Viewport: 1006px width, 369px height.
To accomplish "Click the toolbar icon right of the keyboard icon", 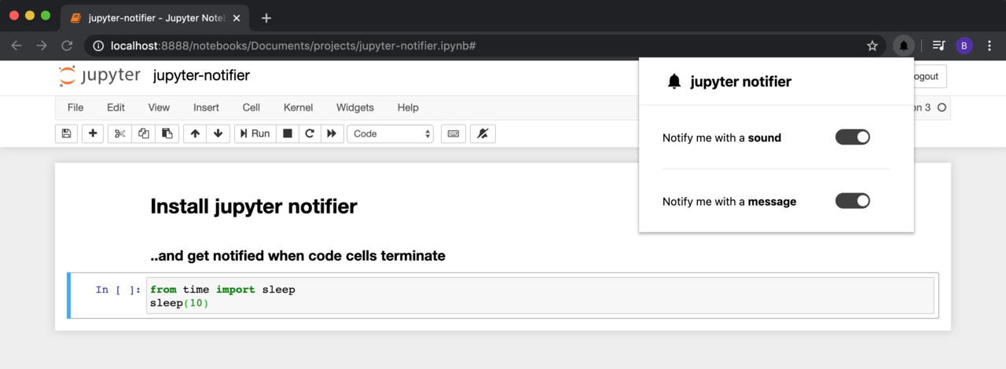I will tap(483, 133).
